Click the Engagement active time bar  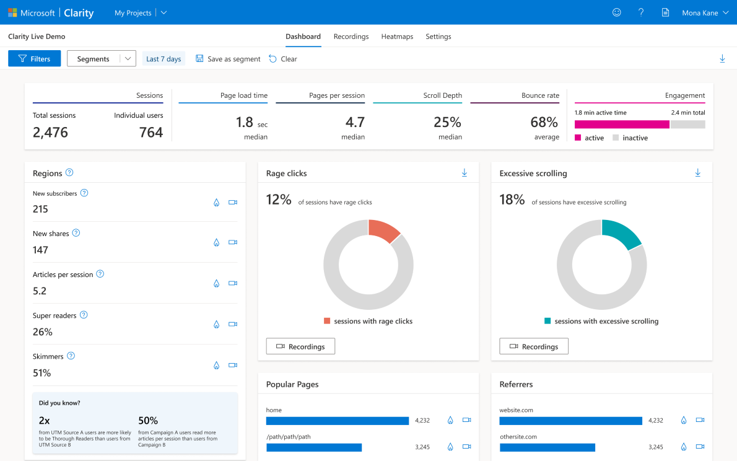tap(622, 125)
